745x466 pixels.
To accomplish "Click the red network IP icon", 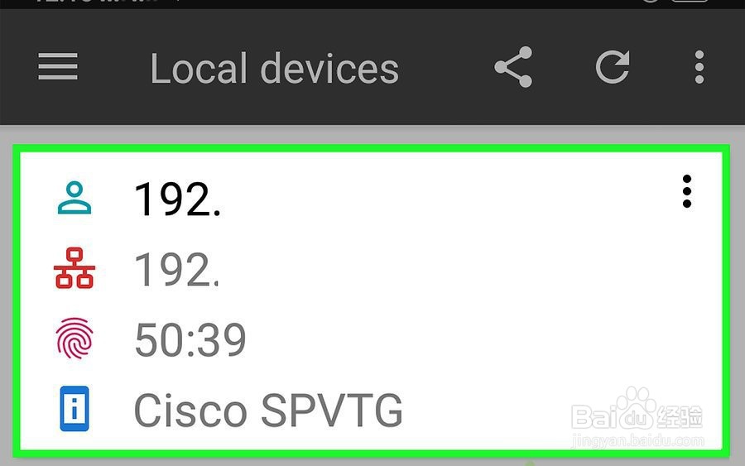I will (x=74, y=269).
